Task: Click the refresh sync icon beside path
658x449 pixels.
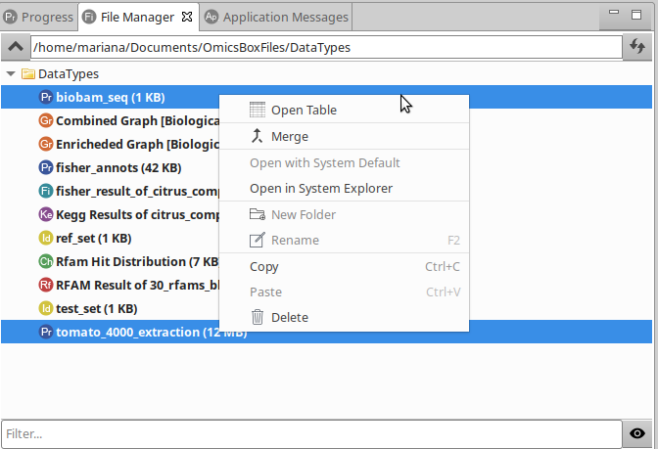Action: [x=637, y=46]
